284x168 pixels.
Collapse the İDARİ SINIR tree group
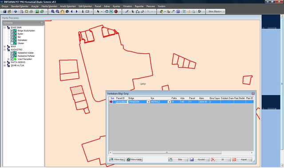coord(5,28)
